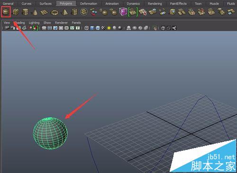237x173 pixels.
Task: Create a polygon plane from the shelf
Action: click(x=44, y=12)
